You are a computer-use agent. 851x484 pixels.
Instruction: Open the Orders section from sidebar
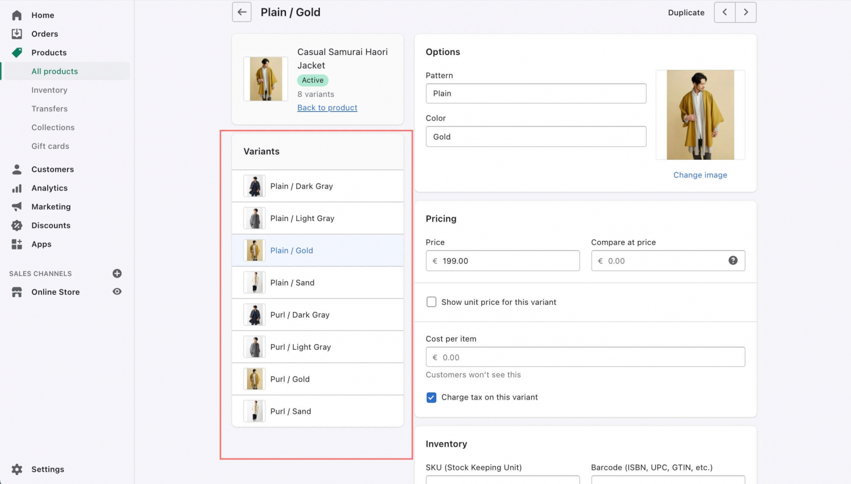(45, 33)
